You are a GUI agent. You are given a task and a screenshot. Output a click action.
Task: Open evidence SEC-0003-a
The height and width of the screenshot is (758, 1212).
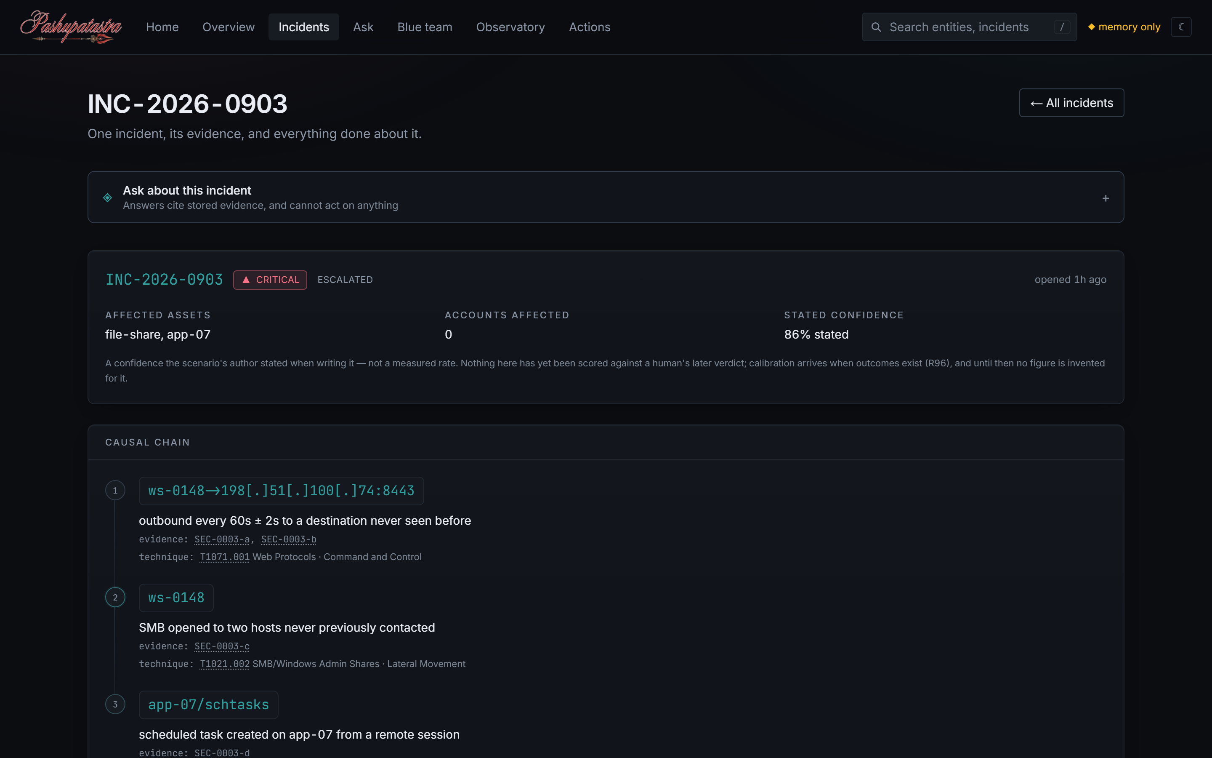pos(222,539)
